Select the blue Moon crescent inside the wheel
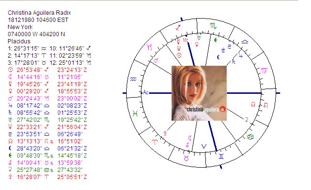 coord(219,57)
